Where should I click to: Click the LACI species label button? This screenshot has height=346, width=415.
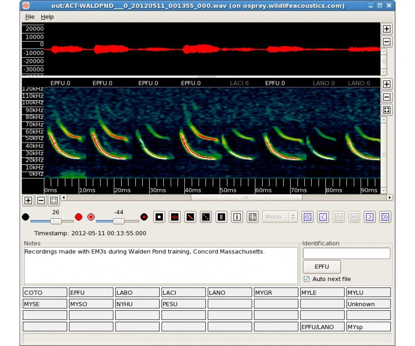(184, 292)
